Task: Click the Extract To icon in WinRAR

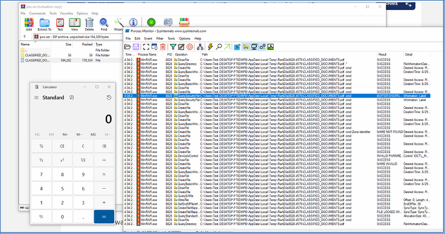Action: coord(44,24)
